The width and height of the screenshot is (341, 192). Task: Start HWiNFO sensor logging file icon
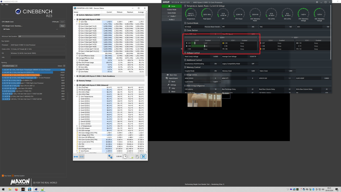coord(131,157)
